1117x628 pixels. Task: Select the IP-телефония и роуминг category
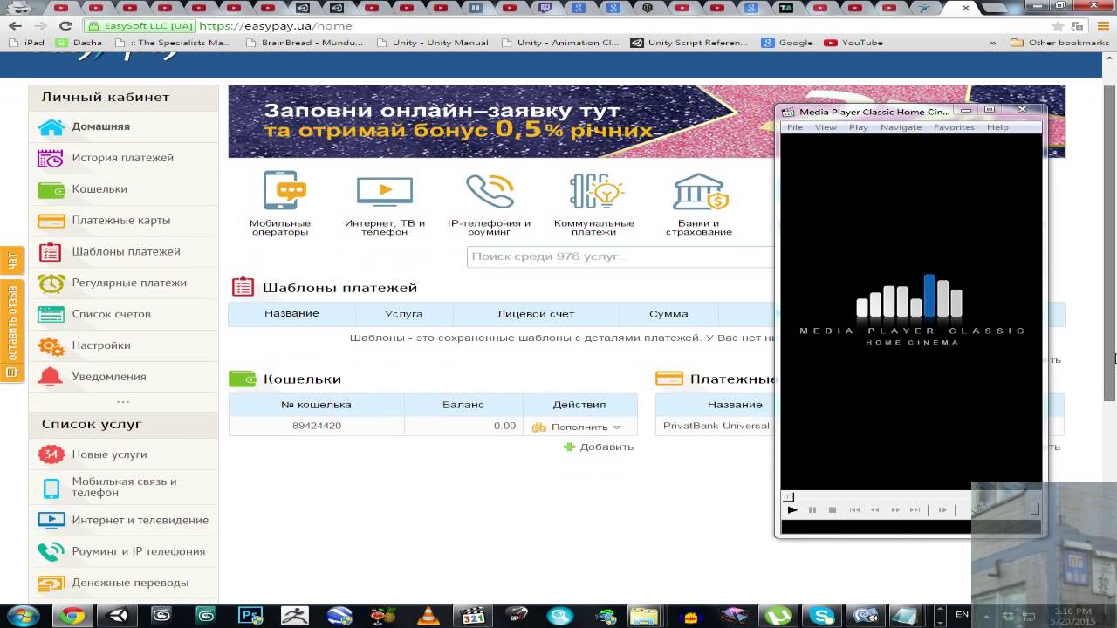tap(490, 203)
